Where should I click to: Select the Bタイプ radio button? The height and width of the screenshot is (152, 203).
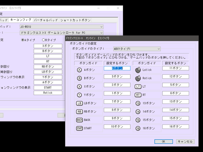click(x=43, y=40)
